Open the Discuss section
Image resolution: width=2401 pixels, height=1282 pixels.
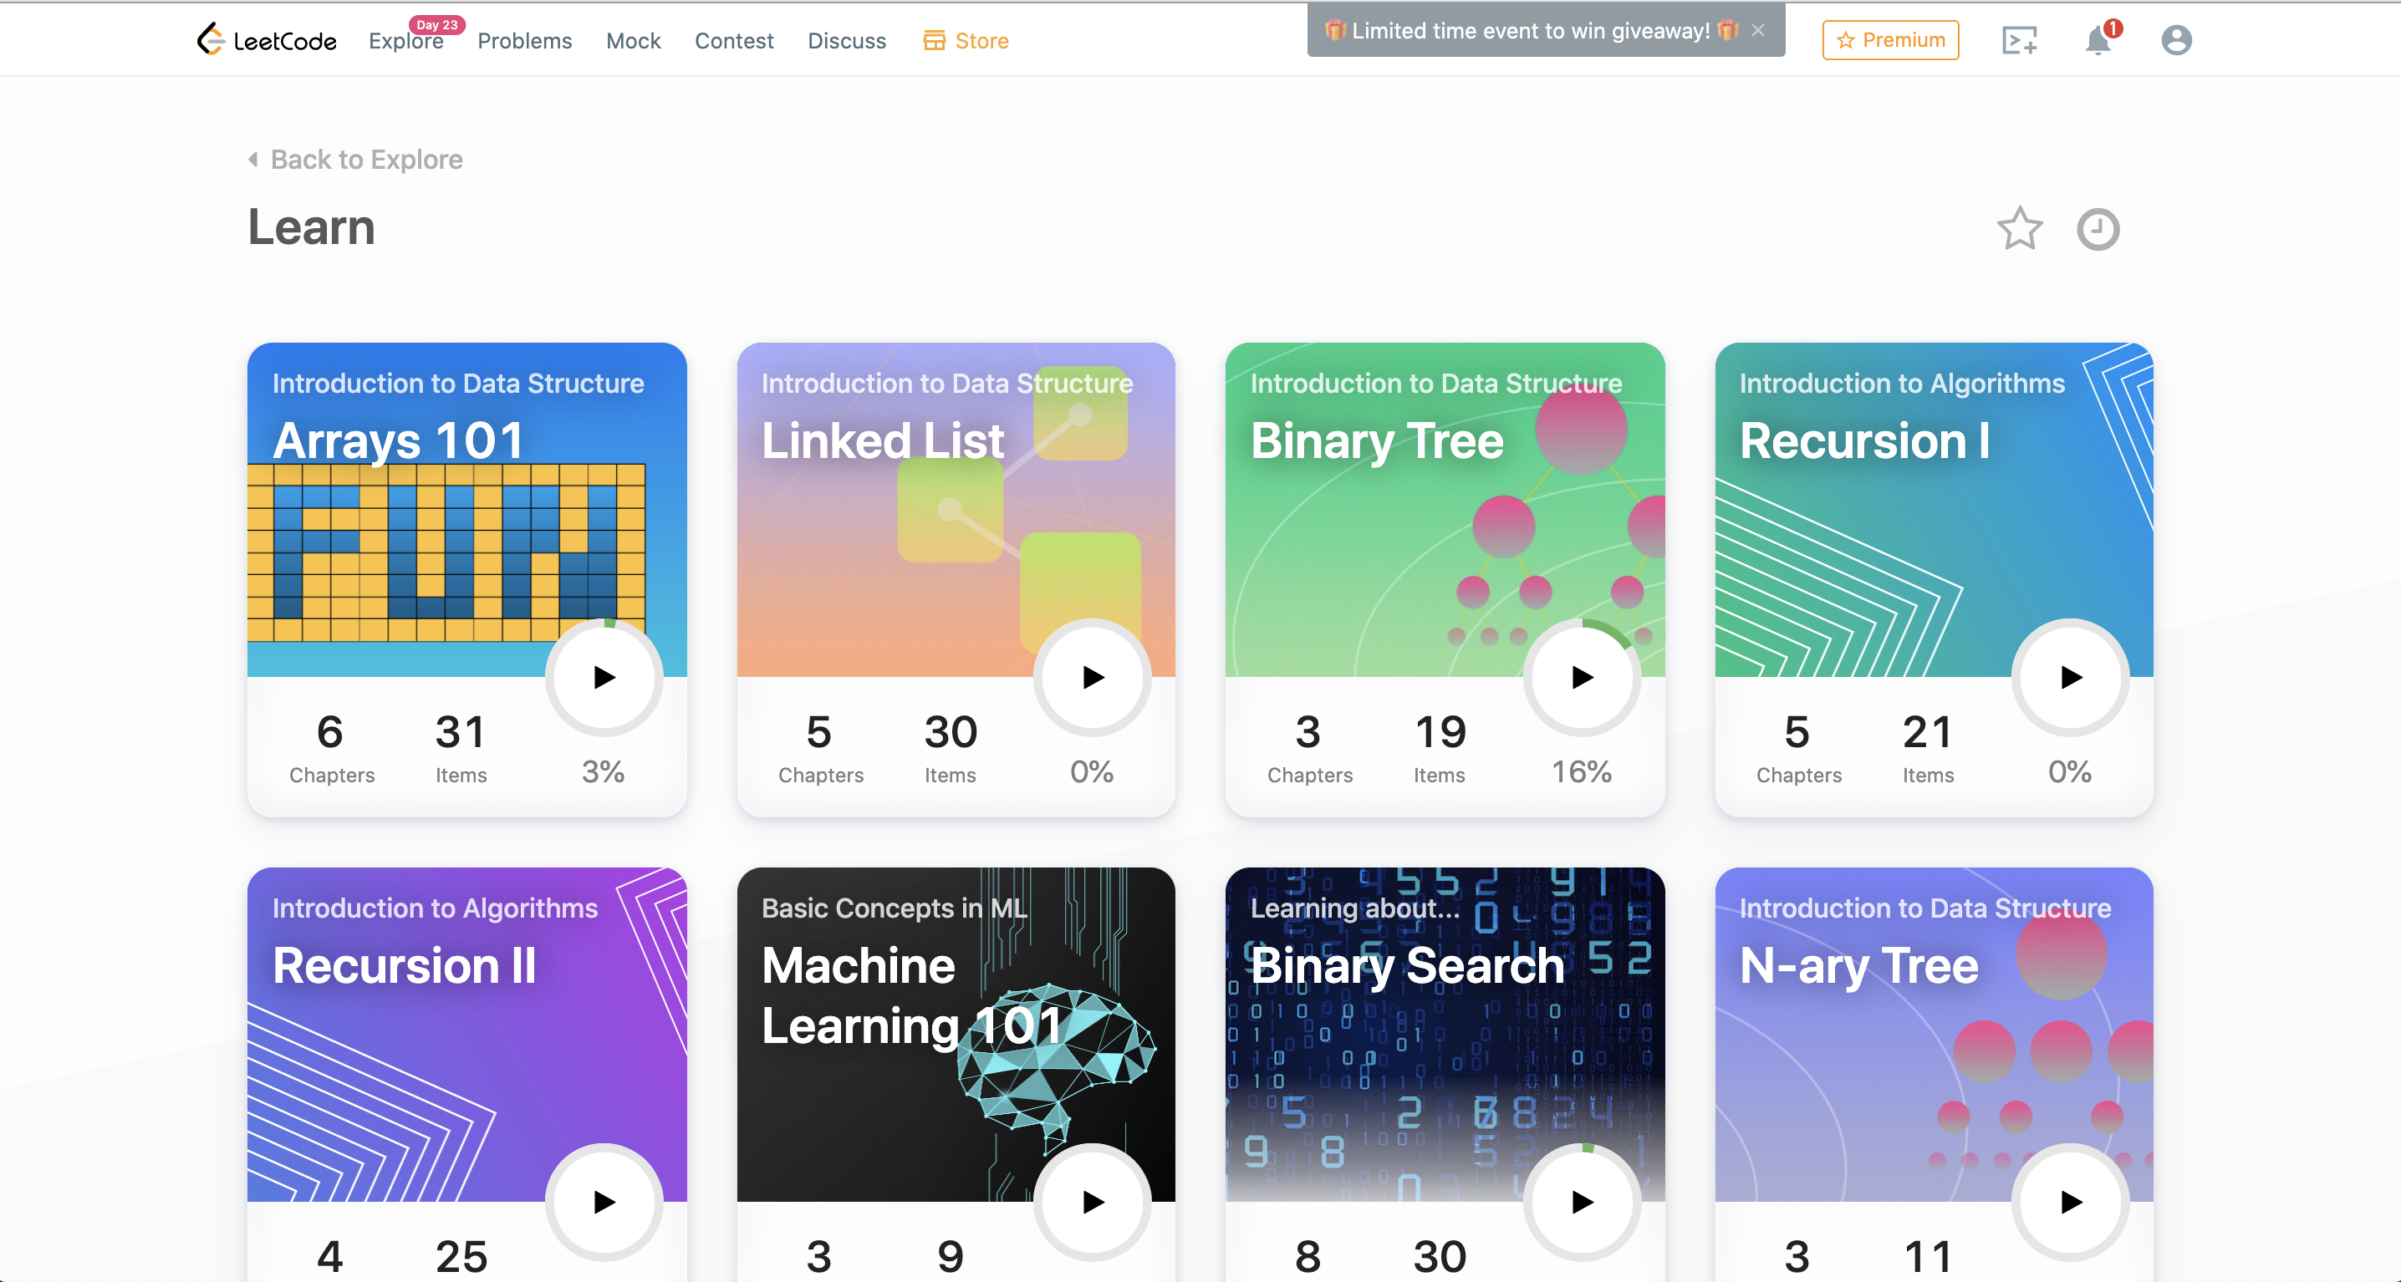coord(846,41)
